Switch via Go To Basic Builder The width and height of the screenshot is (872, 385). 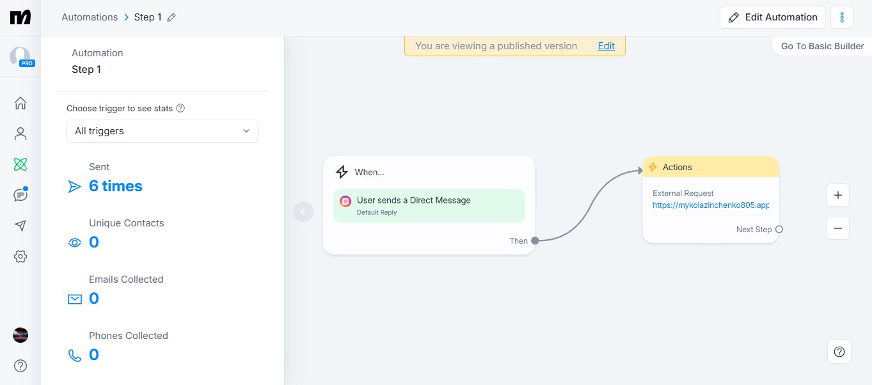pyautogui.click(x=822, y=46)
